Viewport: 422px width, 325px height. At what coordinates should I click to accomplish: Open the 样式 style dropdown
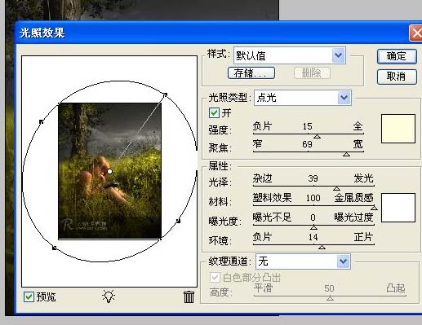(290, 55)
